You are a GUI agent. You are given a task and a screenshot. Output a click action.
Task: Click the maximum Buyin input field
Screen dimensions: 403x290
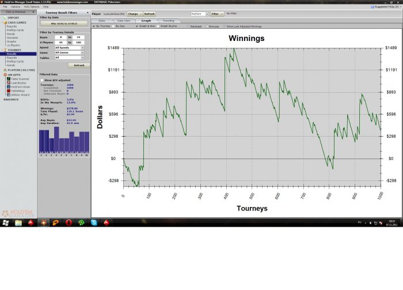click(x=78, y=37)
